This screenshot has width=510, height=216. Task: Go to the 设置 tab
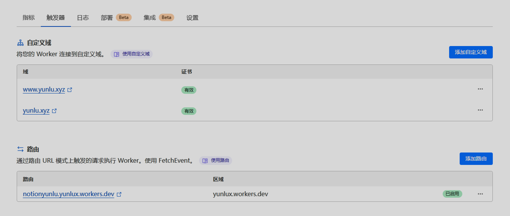point(192,18)
